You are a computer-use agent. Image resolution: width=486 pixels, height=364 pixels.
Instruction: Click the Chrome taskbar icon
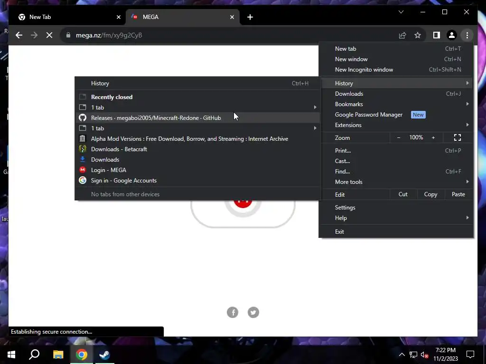[x=81, y=355]
